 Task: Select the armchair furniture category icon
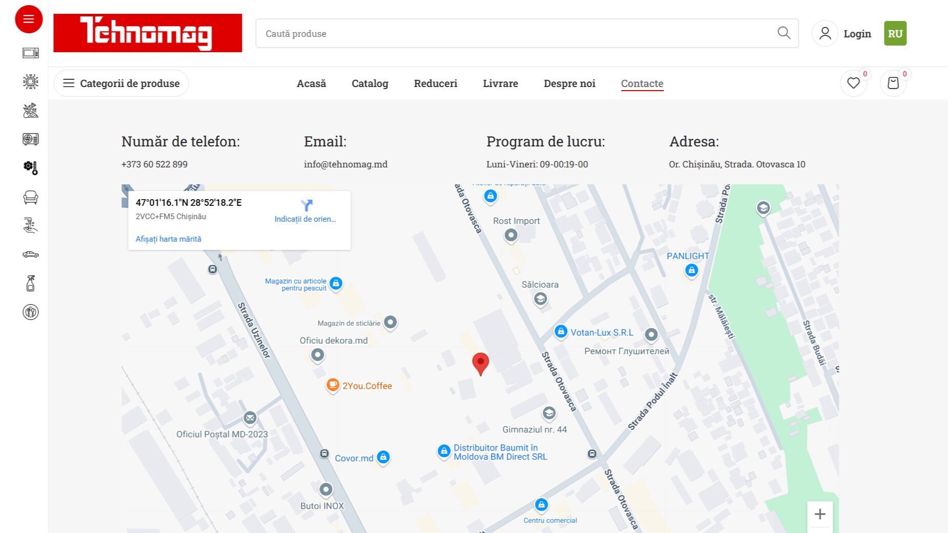(31, 197)
